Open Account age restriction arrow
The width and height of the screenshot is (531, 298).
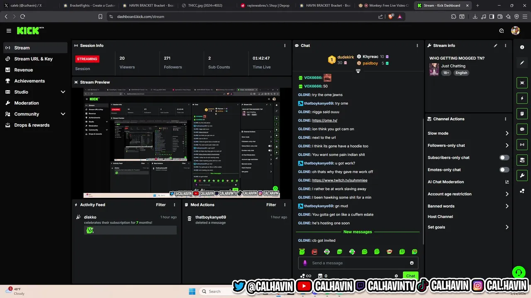click(507, 194)
